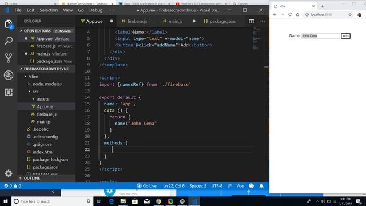Image resolution: width=366 pixels, height=206 pixels.
Task: Open the Search view in activity bar
Action: [x=9, y=41]
